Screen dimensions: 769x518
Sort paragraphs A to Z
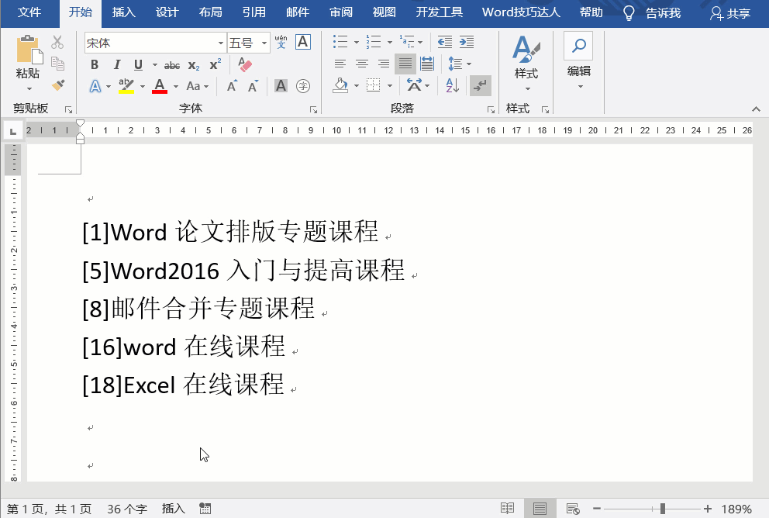click(x=453, y=85)
